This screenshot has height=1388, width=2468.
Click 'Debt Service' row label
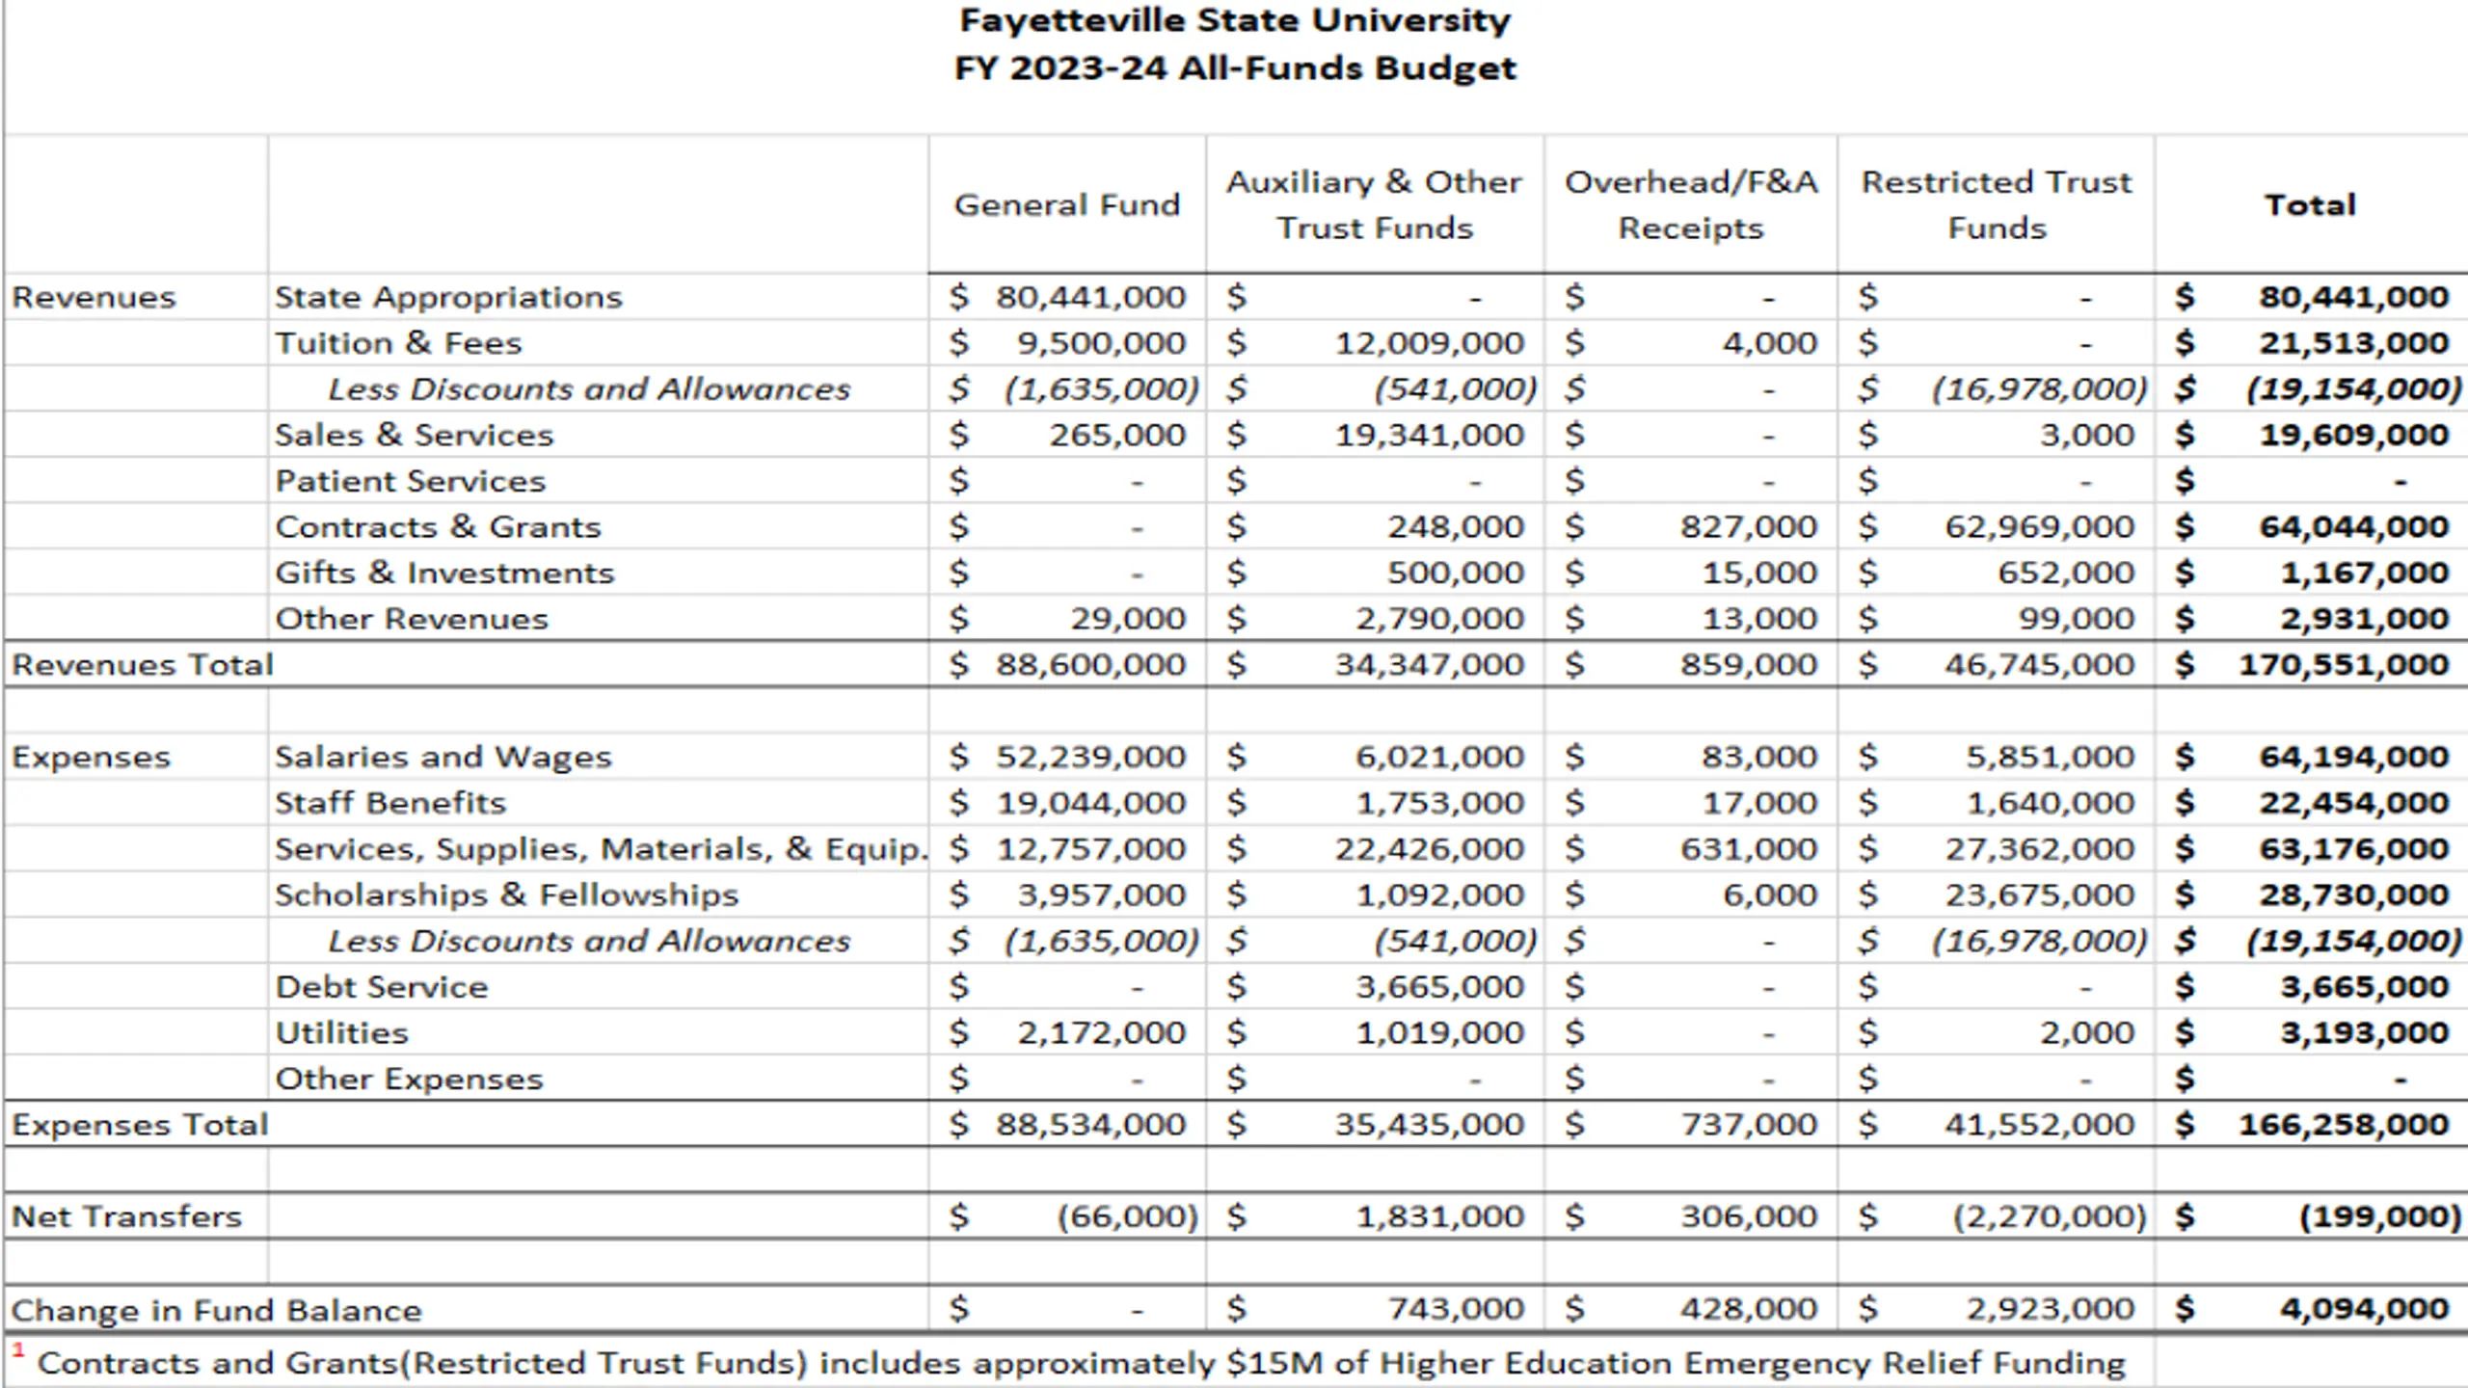(x=382, y=987)
